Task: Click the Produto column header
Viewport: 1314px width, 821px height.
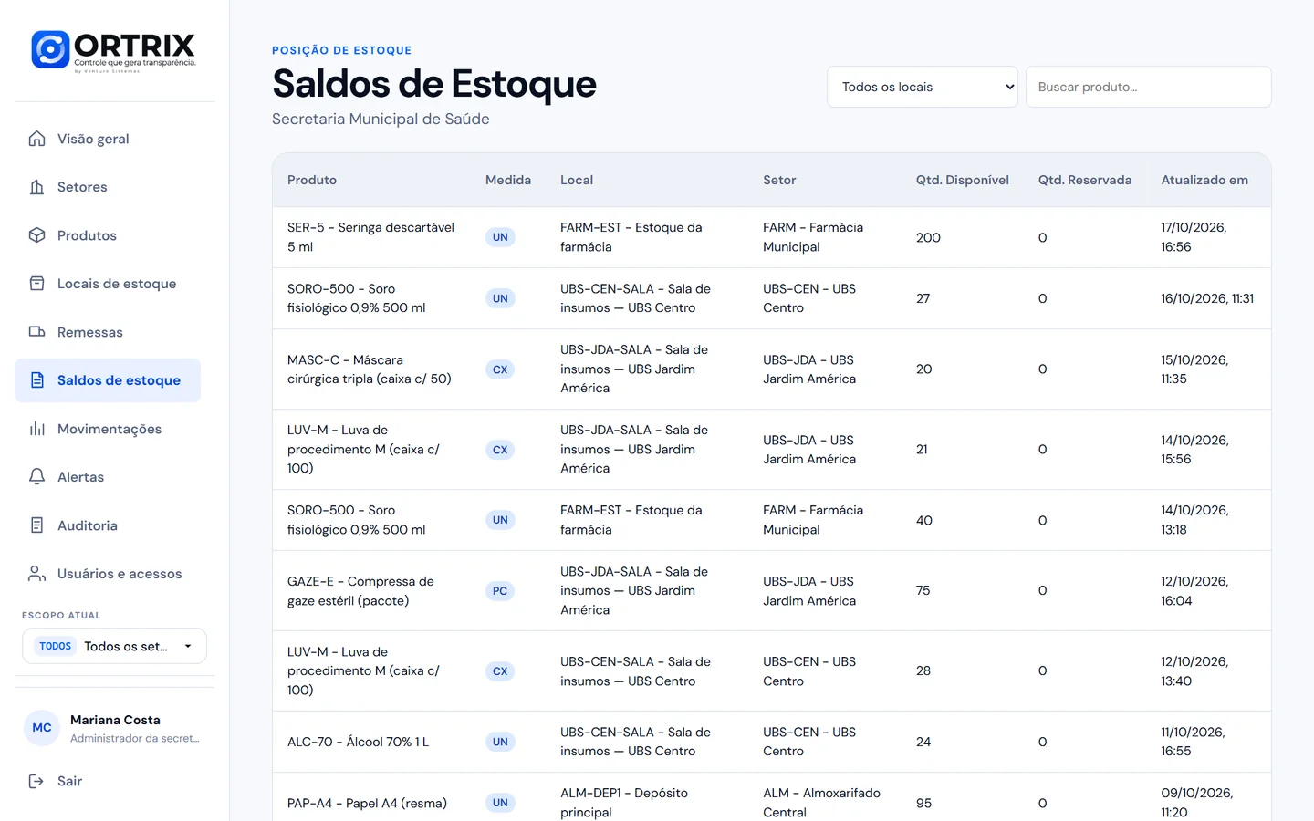Action: point(312,180)
